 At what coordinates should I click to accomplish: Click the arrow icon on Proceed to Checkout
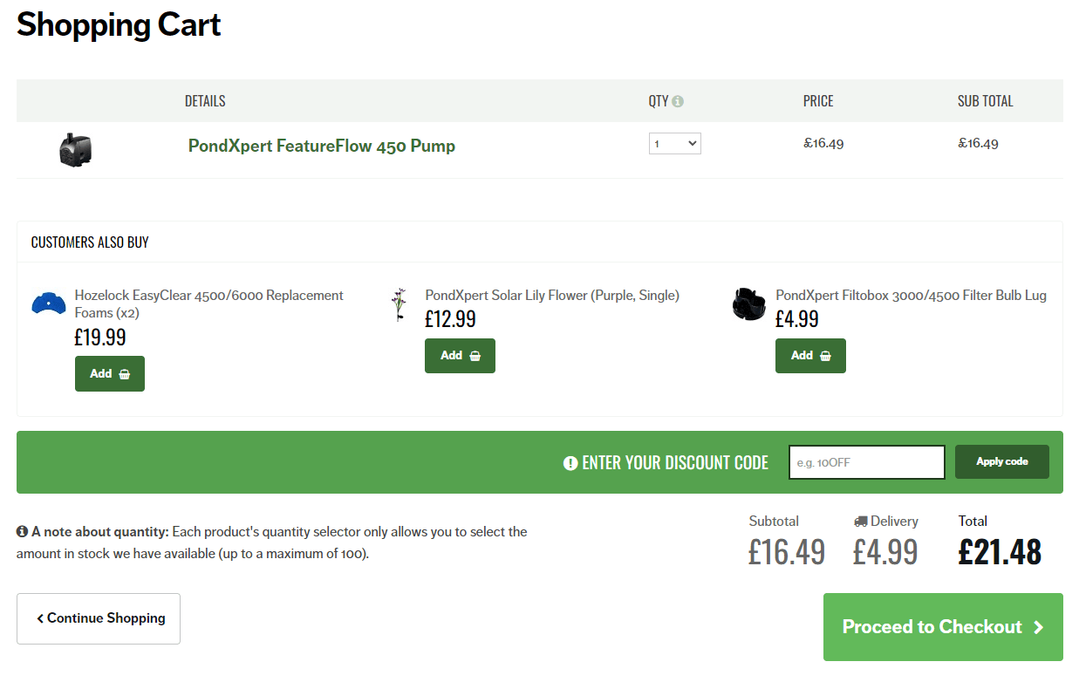[1038, 626]
